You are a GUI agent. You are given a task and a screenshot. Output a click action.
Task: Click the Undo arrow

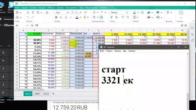(28, 17)
